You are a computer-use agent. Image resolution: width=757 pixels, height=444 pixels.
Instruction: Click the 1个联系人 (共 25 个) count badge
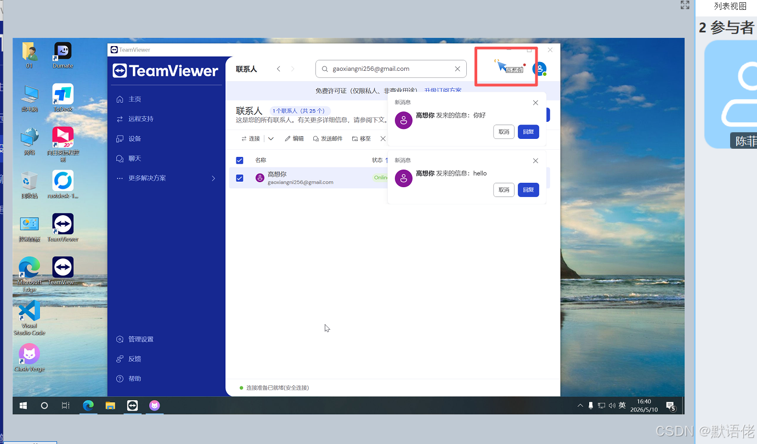[x=300, y=111]
